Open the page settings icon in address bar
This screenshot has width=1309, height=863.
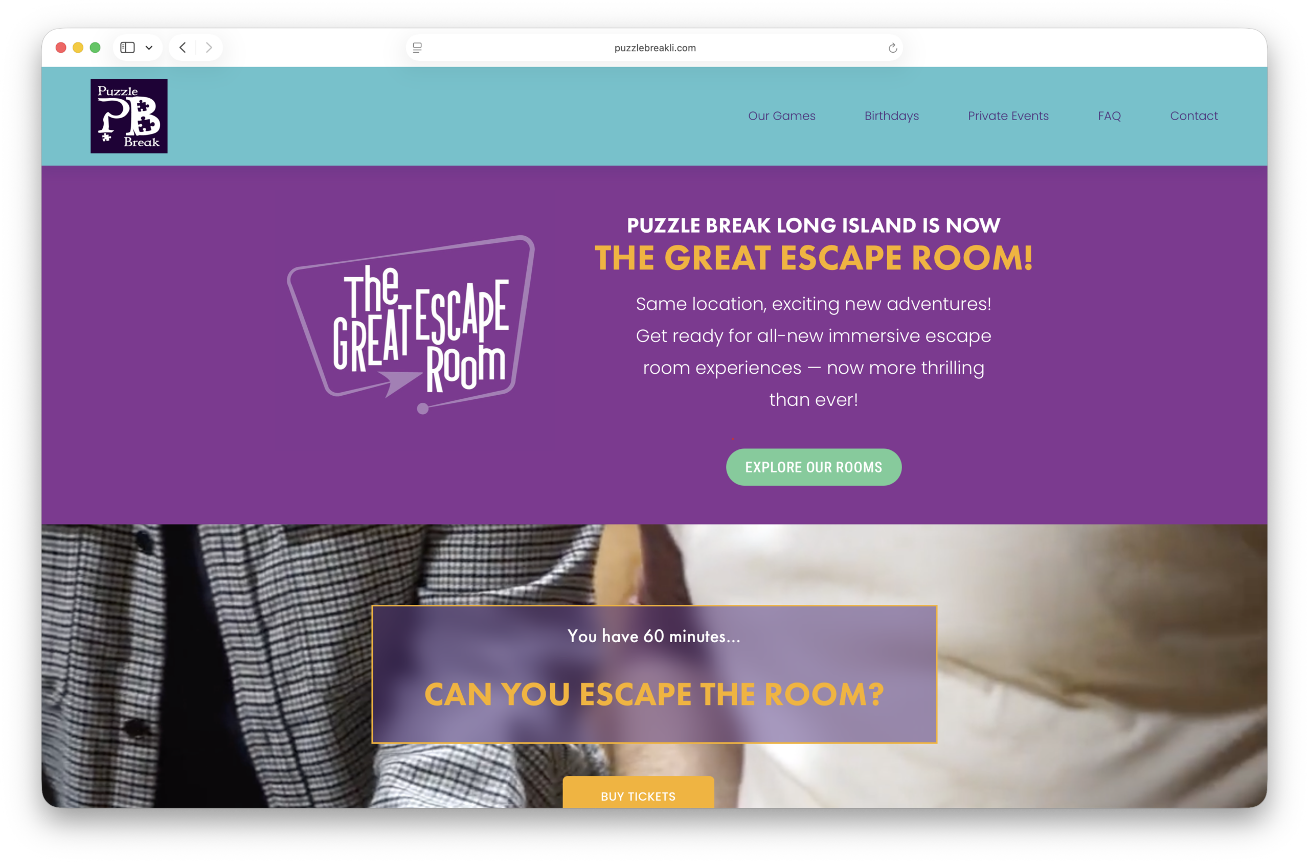(417, 48)
